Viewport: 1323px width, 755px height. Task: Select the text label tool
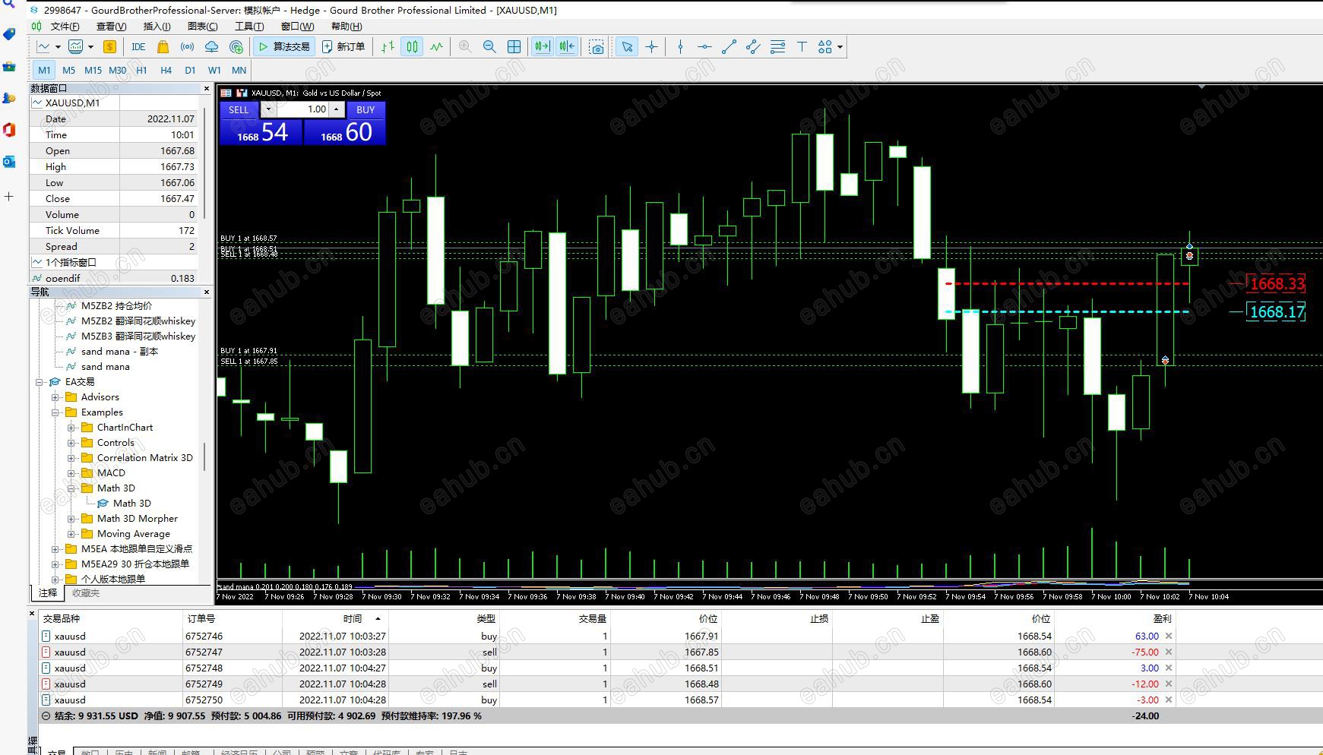pyautogui.click(x=802, y=47)
